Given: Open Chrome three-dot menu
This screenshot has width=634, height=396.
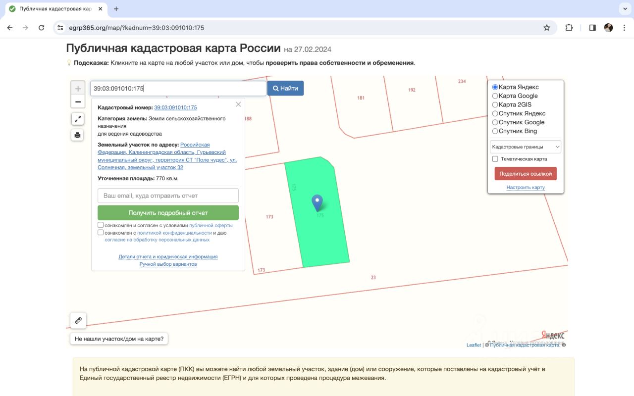Looking at the screenshot, I should tap(625, 28).
